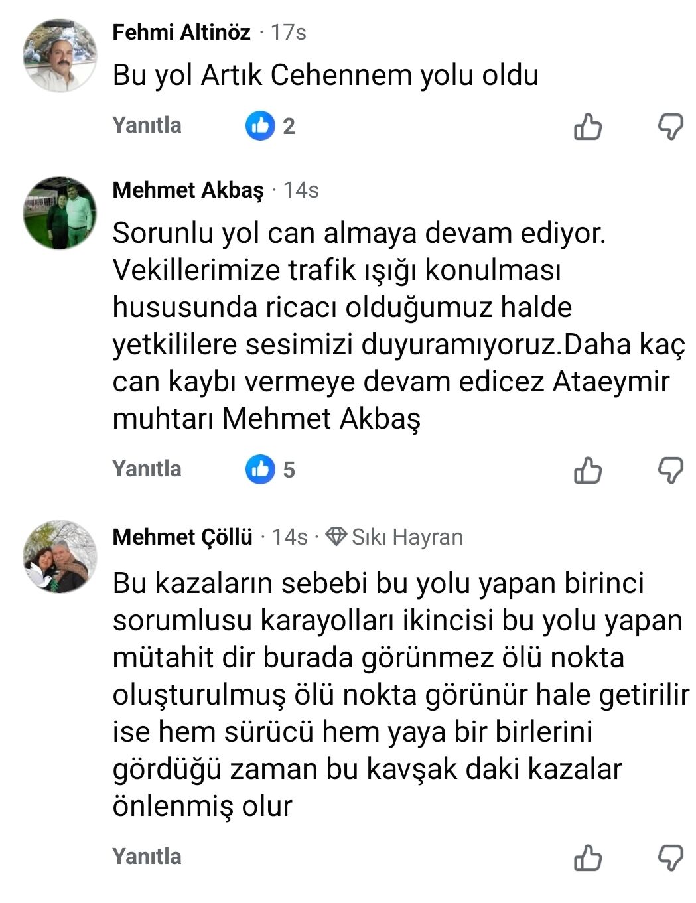696x903 pixels.
Task: Click the thumbs down icon on Mehmet Akbaş's comment
Action: coord(670,470)
